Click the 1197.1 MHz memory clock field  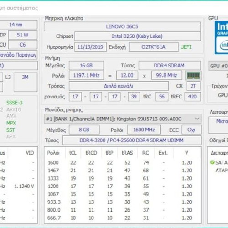[x=86, y=75]
